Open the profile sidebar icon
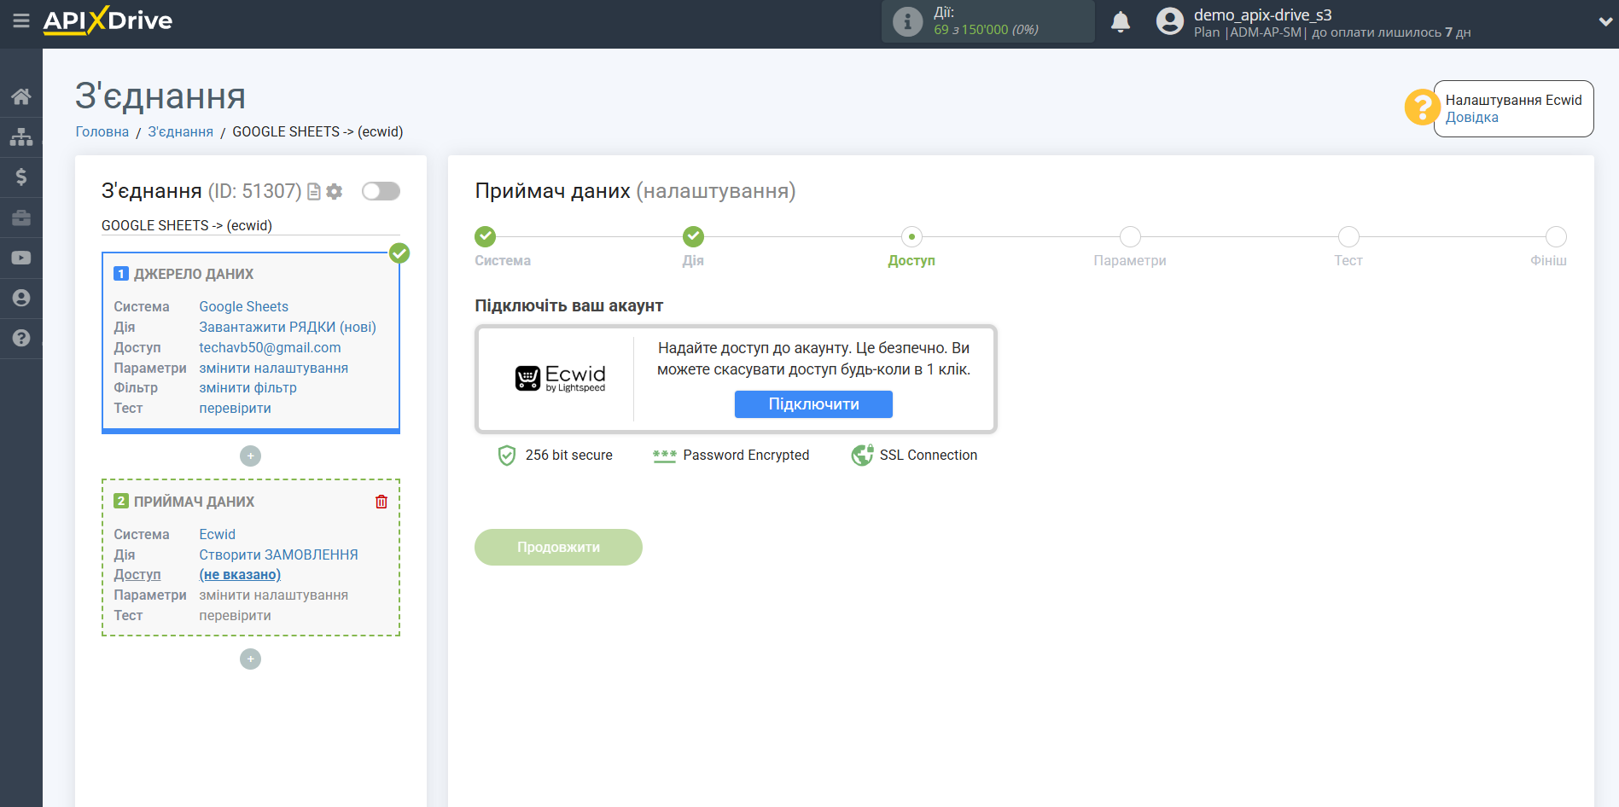The height and width of the screenshot is (807, 1619). (21, 298)
